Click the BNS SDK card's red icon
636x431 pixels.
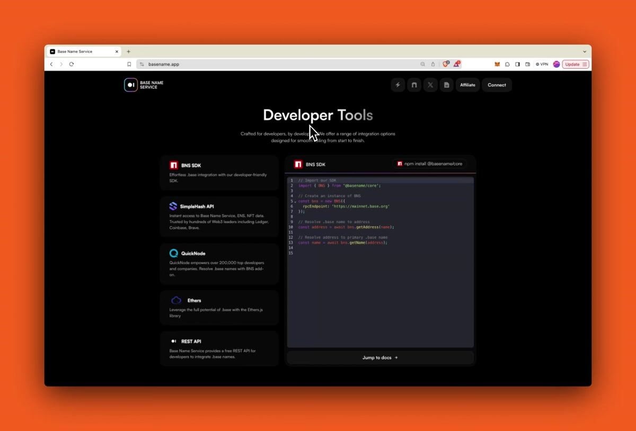(x=173, y=165)
